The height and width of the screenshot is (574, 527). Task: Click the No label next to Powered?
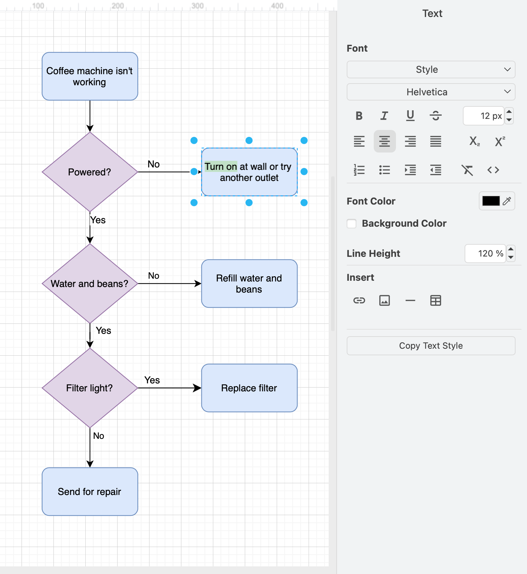tap(154, 164)
